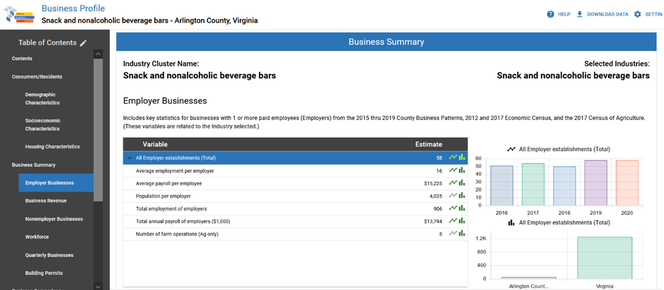Click the DOWNLOAD DATA link
The height and width of the screenshot is (290, 664).
coord(608,14)
